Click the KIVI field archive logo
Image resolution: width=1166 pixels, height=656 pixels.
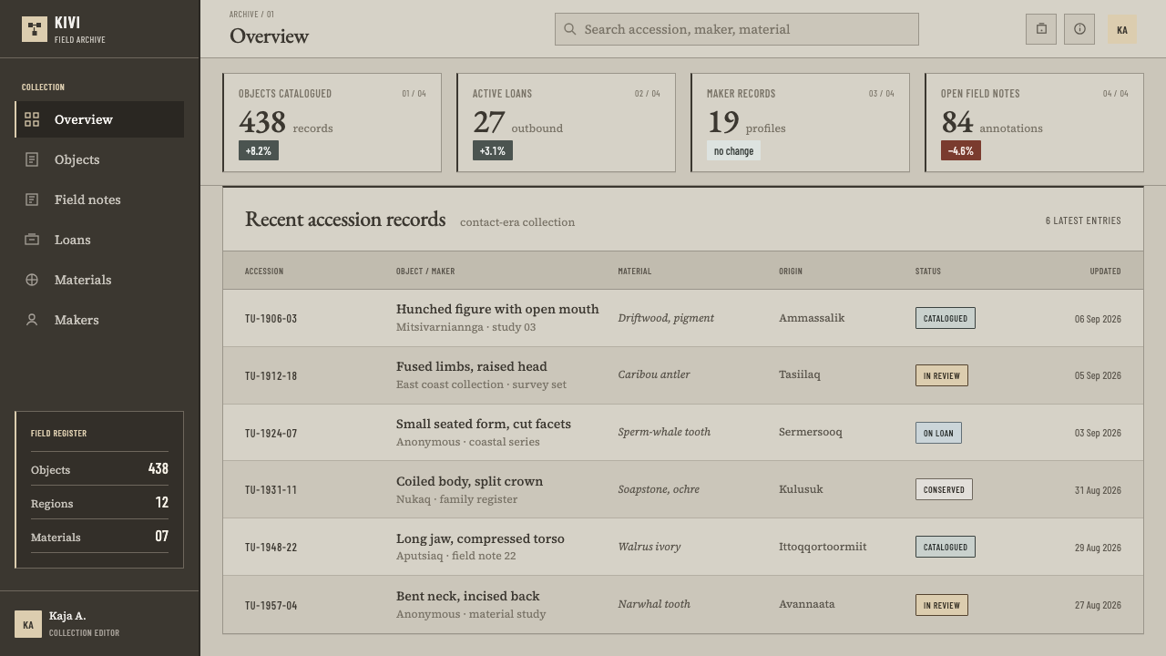pos(35,29)
